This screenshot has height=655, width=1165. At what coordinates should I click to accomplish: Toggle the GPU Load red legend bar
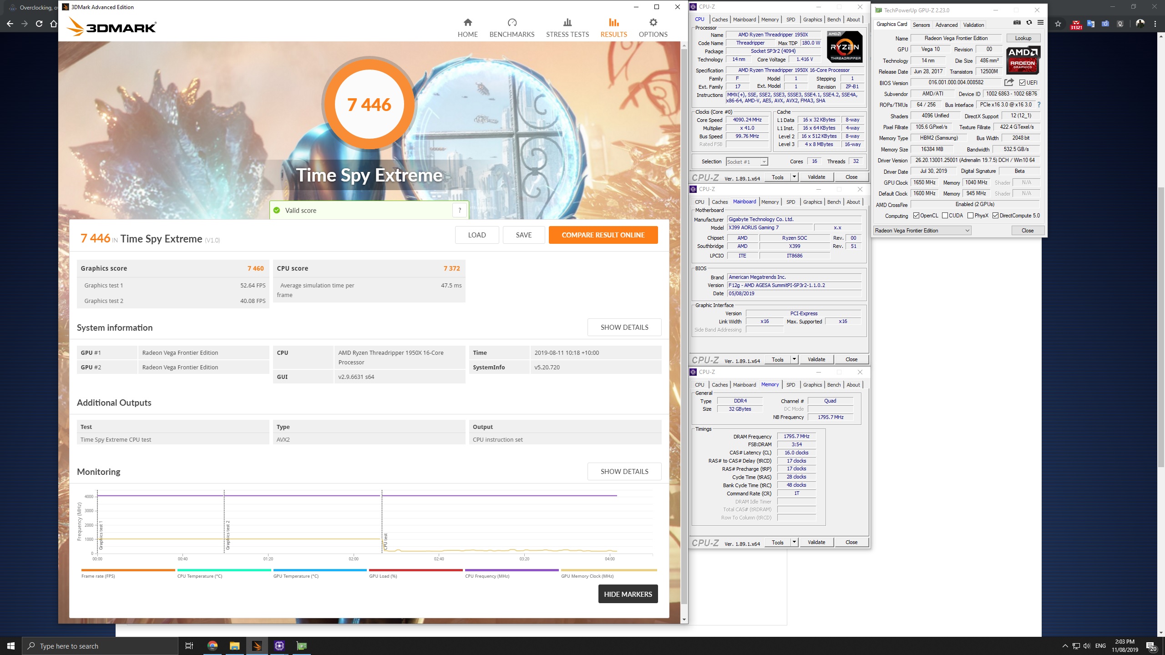(415, 570)
